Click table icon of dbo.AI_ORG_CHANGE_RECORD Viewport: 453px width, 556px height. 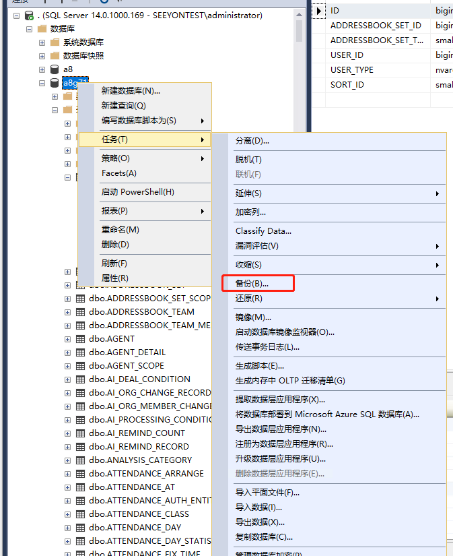click(x=80, y=393)
